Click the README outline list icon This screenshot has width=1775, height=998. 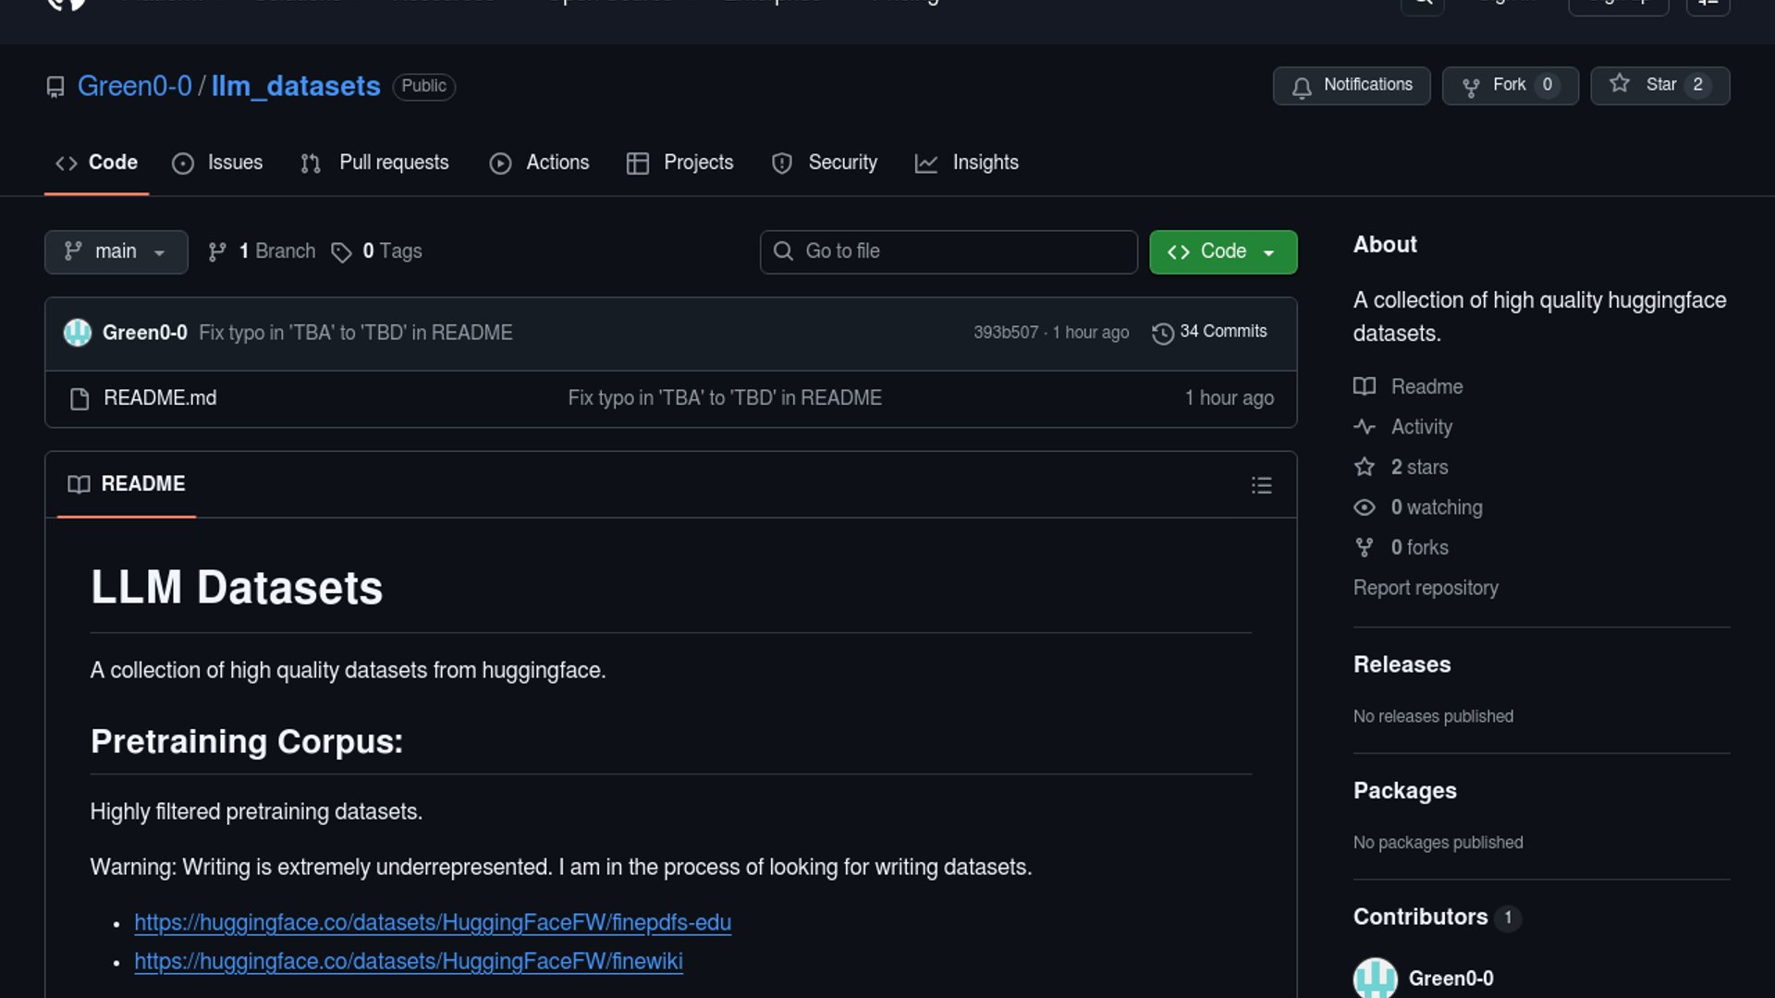click(x=1261, y=485)
